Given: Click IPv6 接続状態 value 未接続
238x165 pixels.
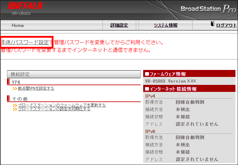Looking at the screenshot, I should click(x=183, y=152).
